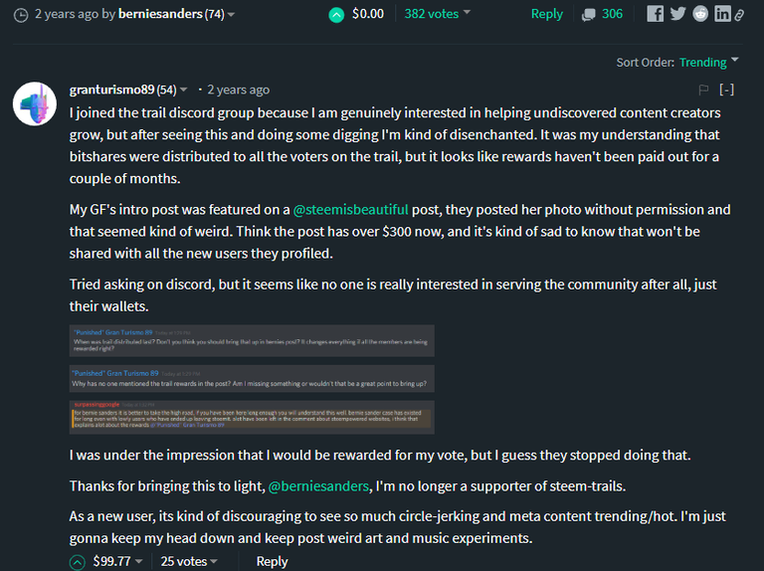Reply to granturismo89's comment
Viewport: 764px width, 571px height.
[272, 561]
